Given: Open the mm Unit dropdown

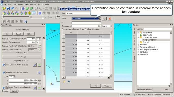Looking at the screenshot, I should 14,77.
